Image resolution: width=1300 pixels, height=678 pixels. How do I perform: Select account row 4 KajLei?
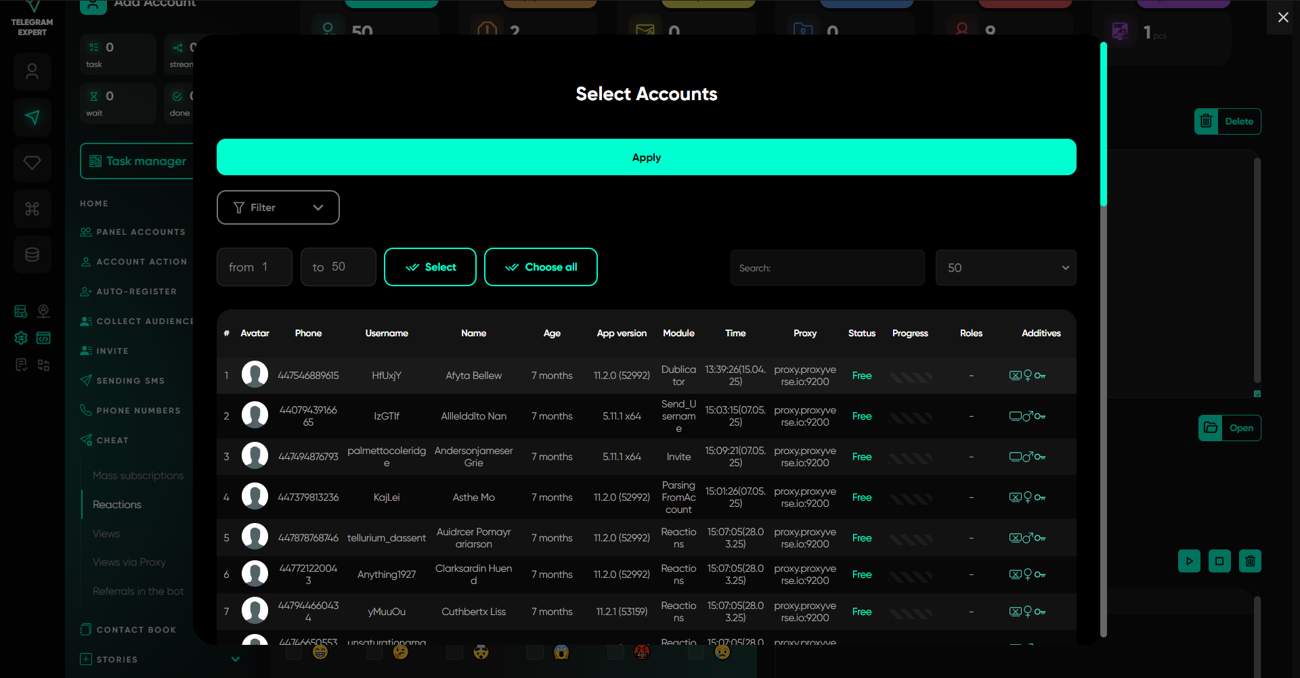(387, 497)
